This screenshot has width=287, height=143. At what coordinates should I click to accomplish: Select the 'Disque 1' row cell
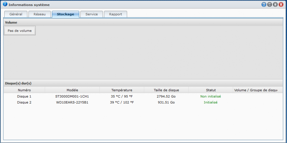(x=24, y=96)
